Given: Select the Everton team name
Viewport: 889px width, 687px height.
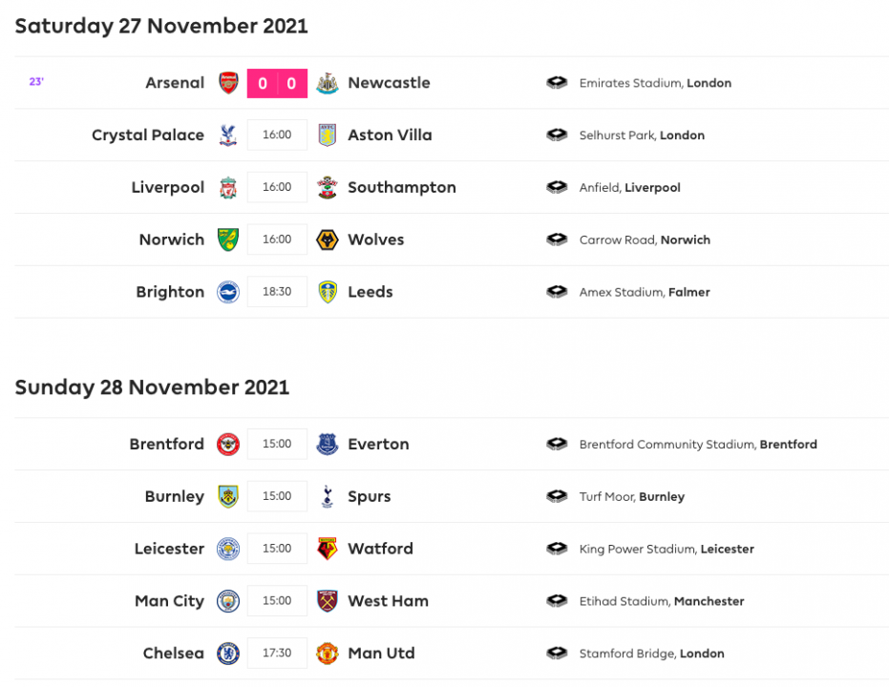Looking at the screenshot, I should (x=378, y=445).
